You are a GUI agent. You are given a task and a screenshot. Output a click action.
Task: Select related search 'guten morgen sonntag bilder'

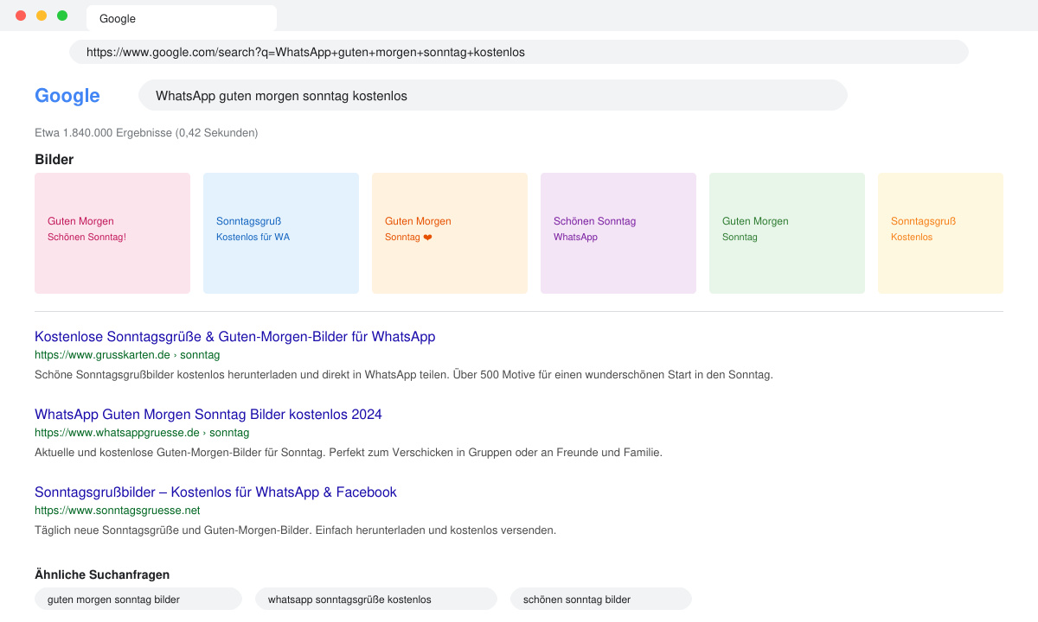(x=138, y=599)
